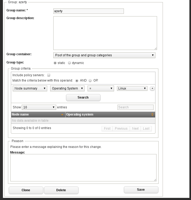The image size is (191, 200).
Task: Sort by Node name column arrow
Action: point(62,114)
